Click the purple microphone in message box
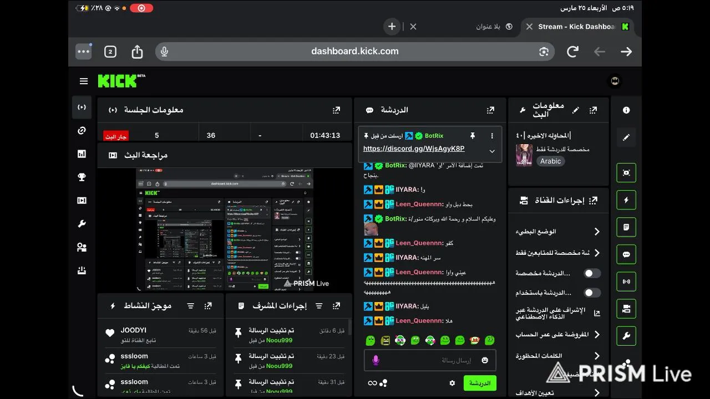This screenshot has height=399, width=710. pyautogui.click(x=376, y=360)
